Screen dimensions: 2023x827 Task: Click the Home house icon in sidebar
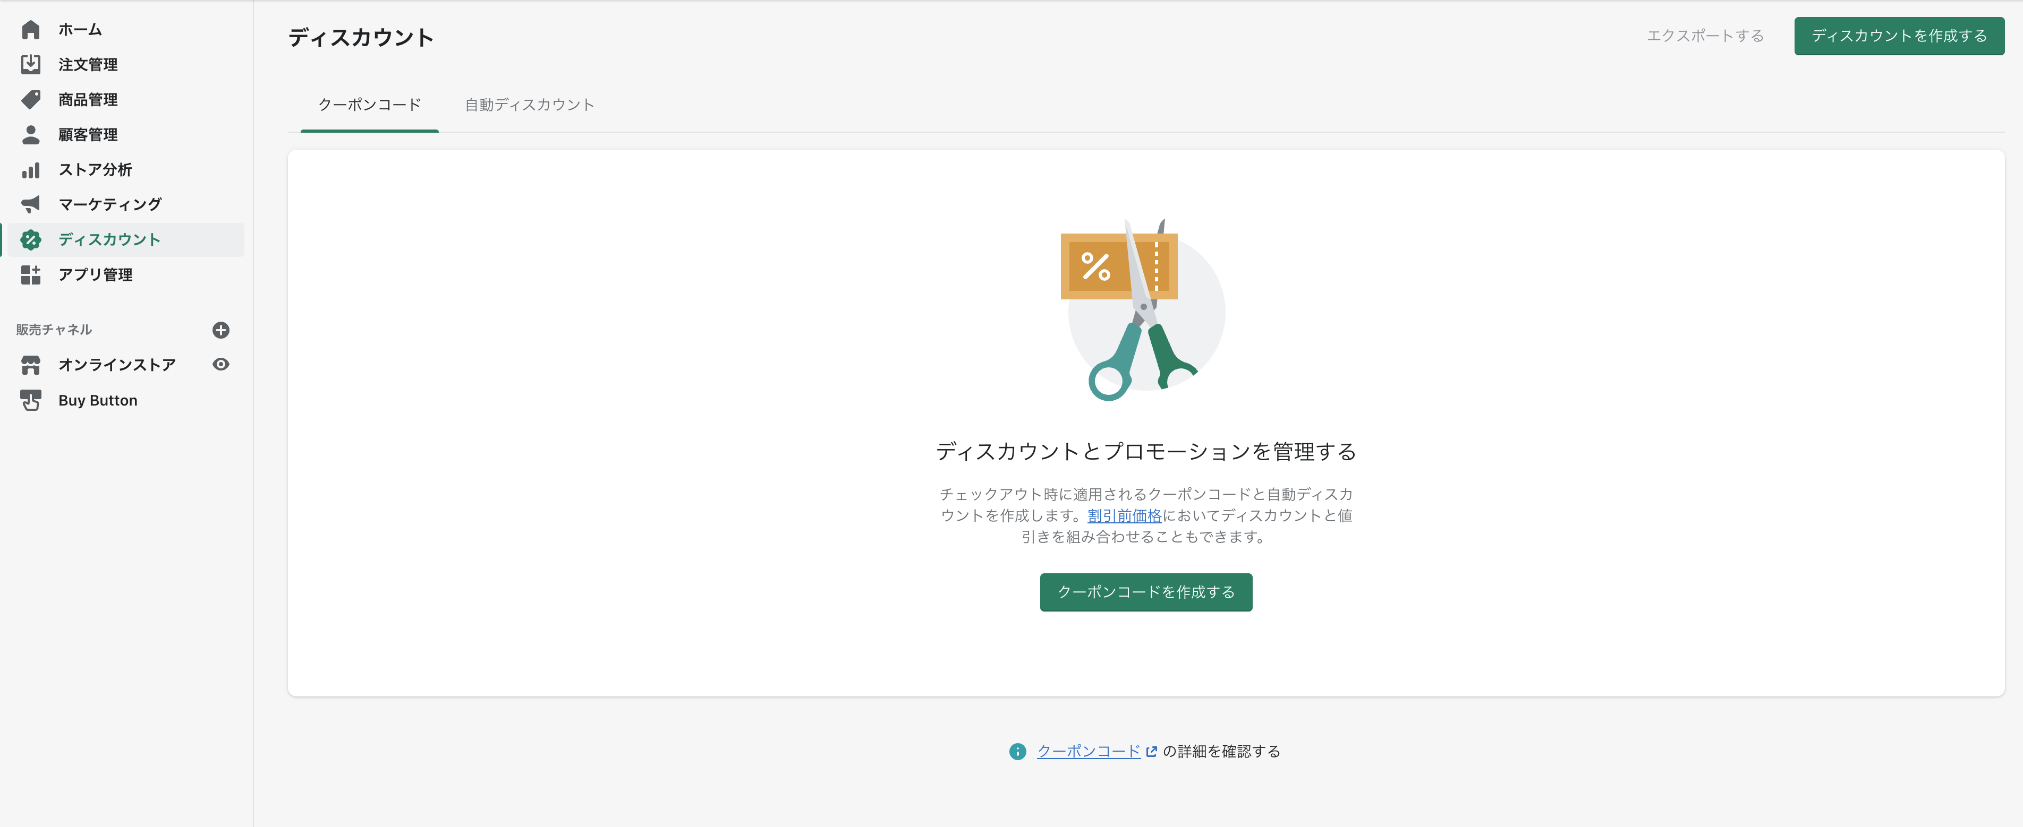(x=31, y=30)
